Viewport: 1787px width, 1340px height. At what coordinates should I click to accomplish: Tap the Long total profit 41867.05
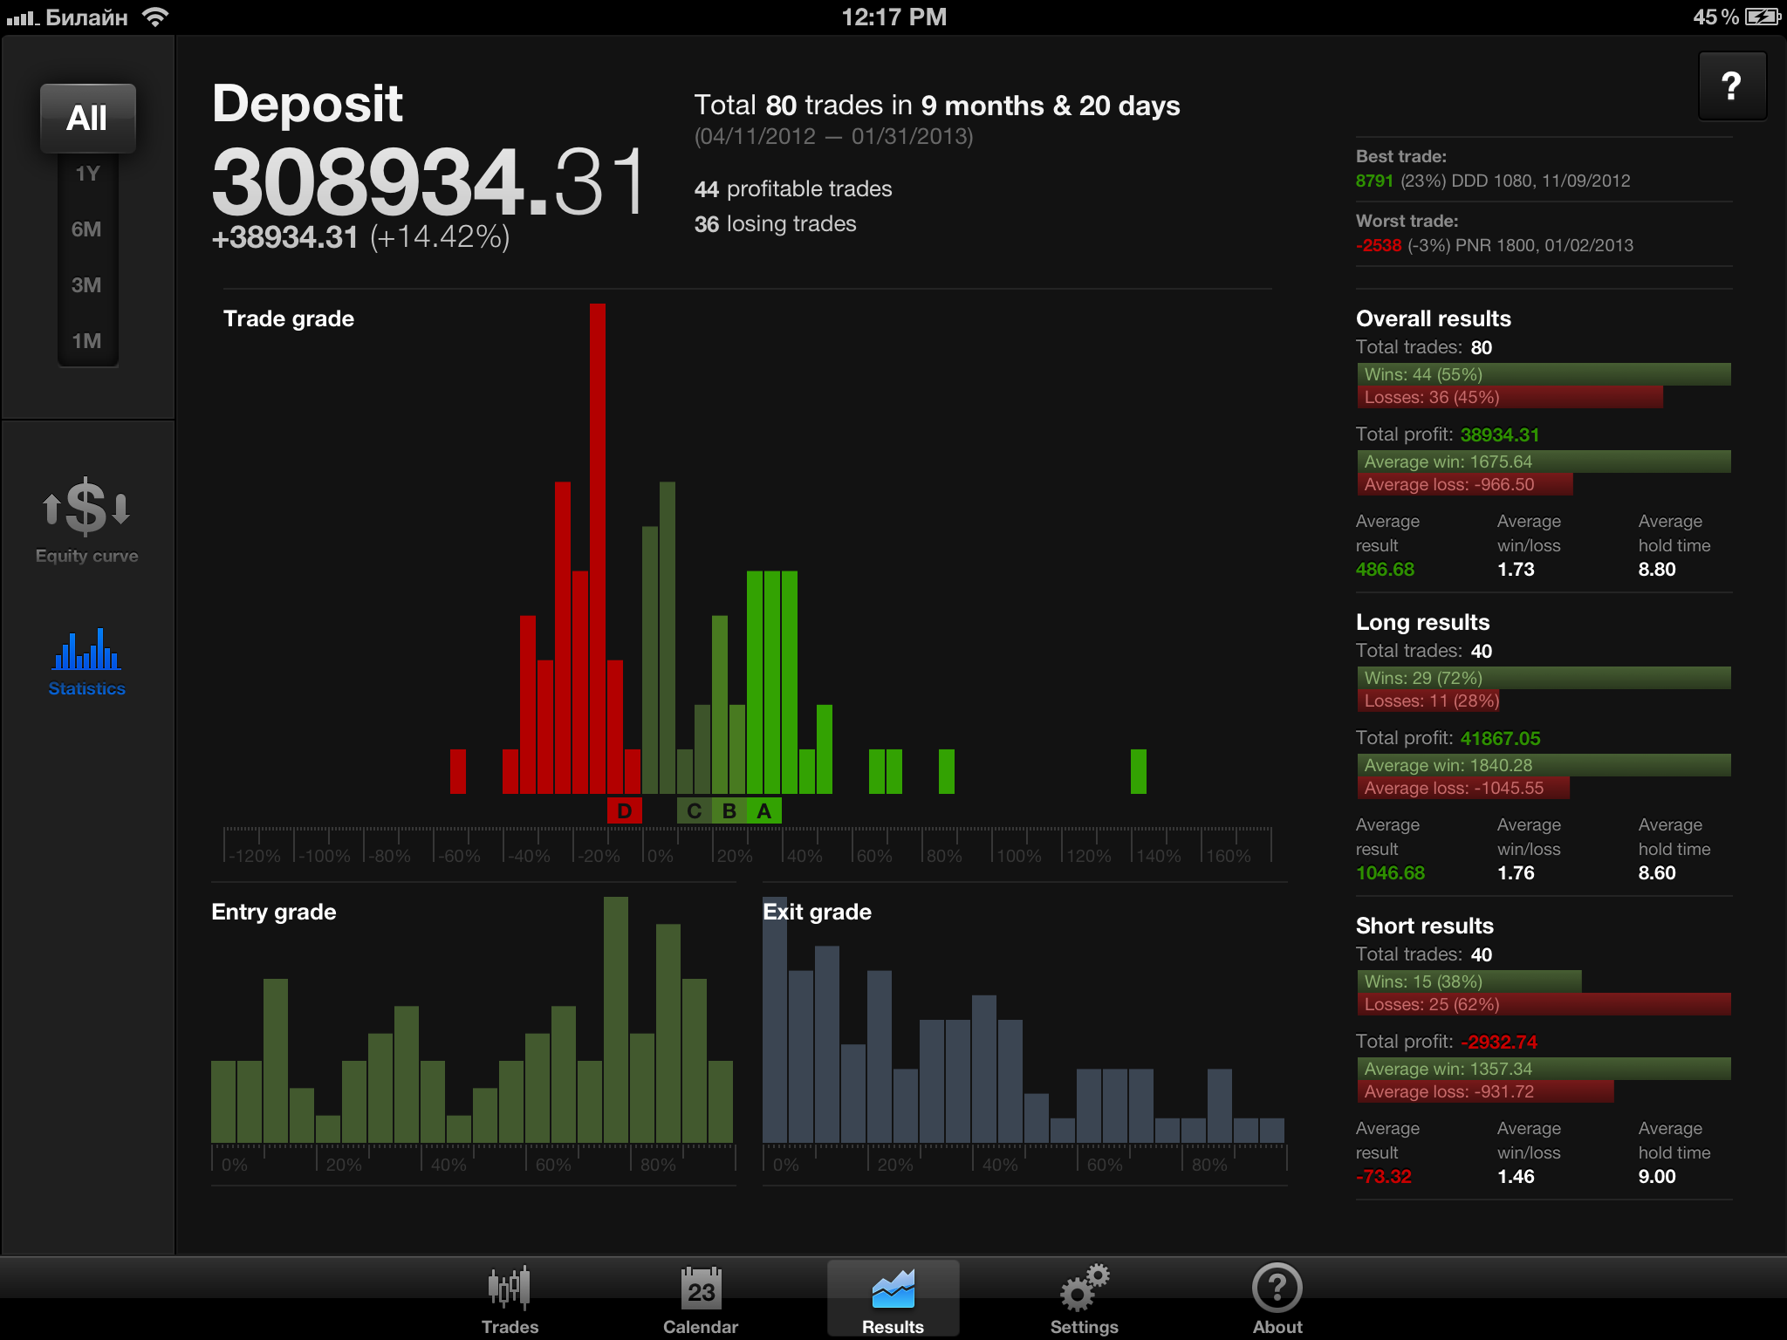(1500, 738)
